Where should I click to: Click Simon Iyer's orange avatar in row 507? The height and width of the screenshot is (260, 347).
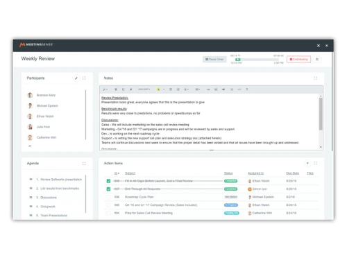pos(250,189)
